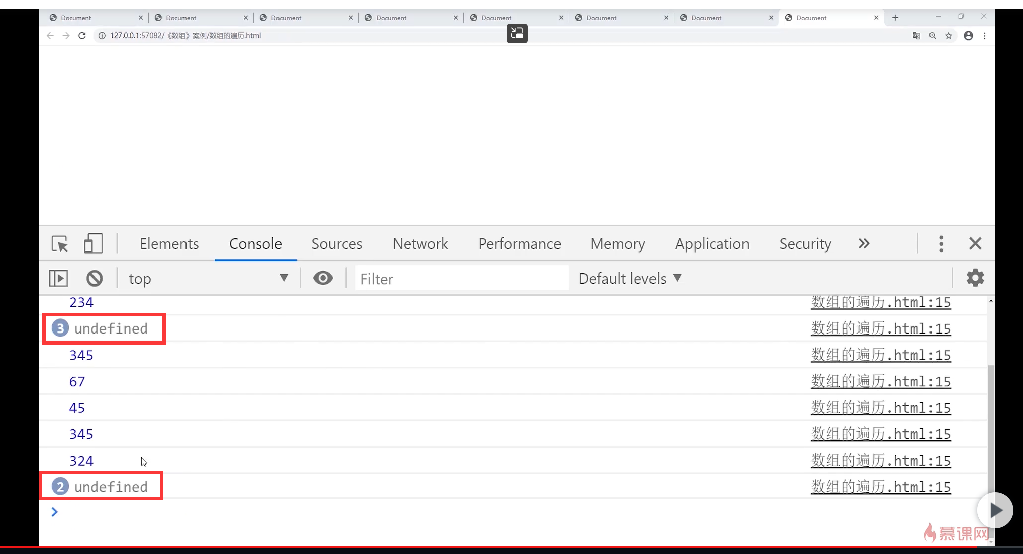1023x554 pixels.
Task: Select the logged value 67
Action: click(x=77, y=381)
